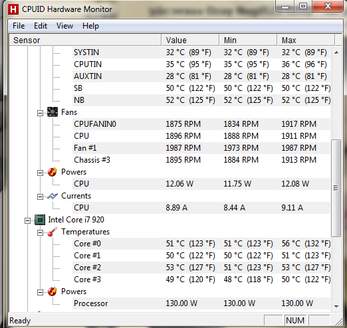Click the 130.00 W Processor max value
Screen dimensions: 347x328
coord(297,303)
